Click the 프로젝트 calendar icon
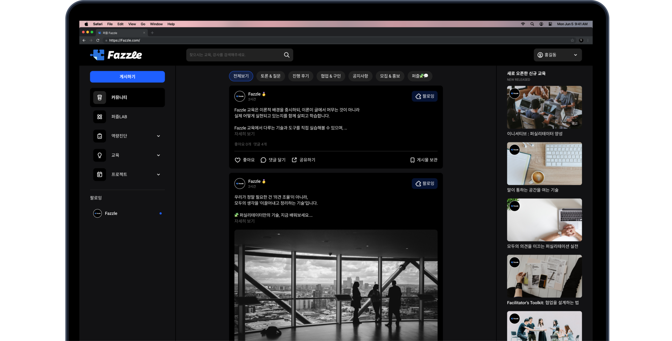 click(x=100, y=174)
